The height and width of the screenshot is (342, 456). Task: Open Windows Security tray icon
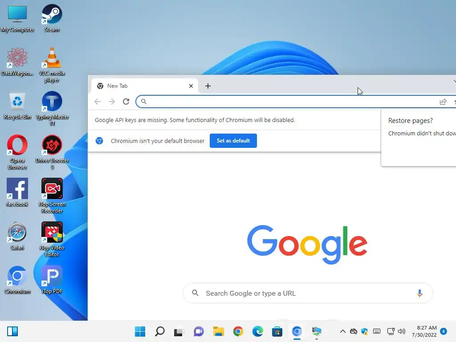[364, 331]
